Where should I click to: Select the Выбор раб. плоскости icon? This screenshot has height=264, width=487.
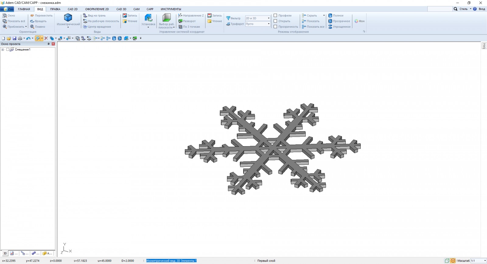click(x=166, y=18)
